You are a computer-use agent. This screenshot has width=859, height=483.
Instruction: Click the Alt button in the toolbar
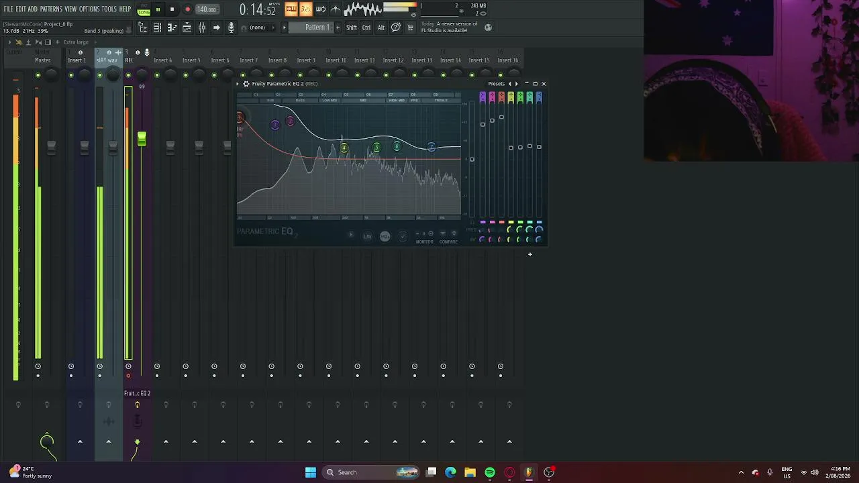[x=381, y=28]
